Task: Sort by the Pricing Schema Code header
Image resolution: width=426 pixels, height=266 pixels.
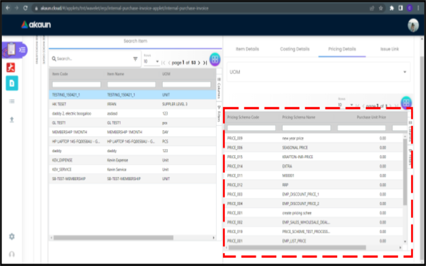Action: [x=243, y=117]
